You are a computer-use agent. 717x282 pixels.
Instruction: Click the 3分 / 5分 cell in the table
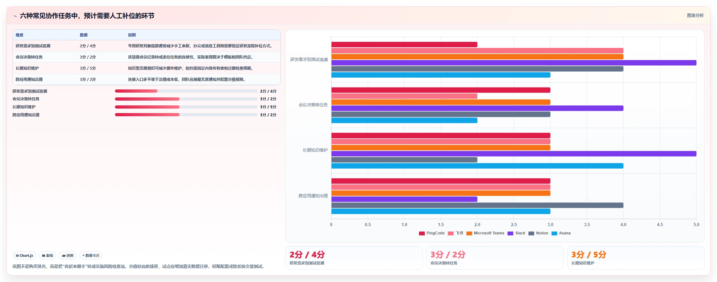(x=88, y=68)
